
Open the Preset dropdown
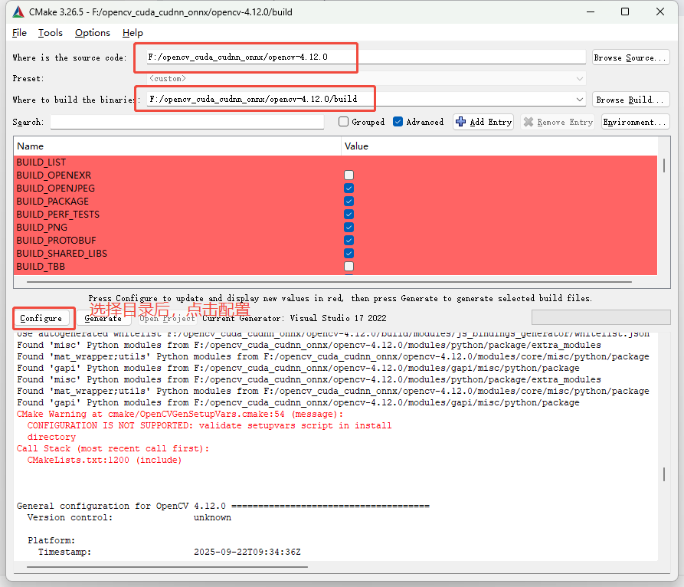tap(580, 78)
